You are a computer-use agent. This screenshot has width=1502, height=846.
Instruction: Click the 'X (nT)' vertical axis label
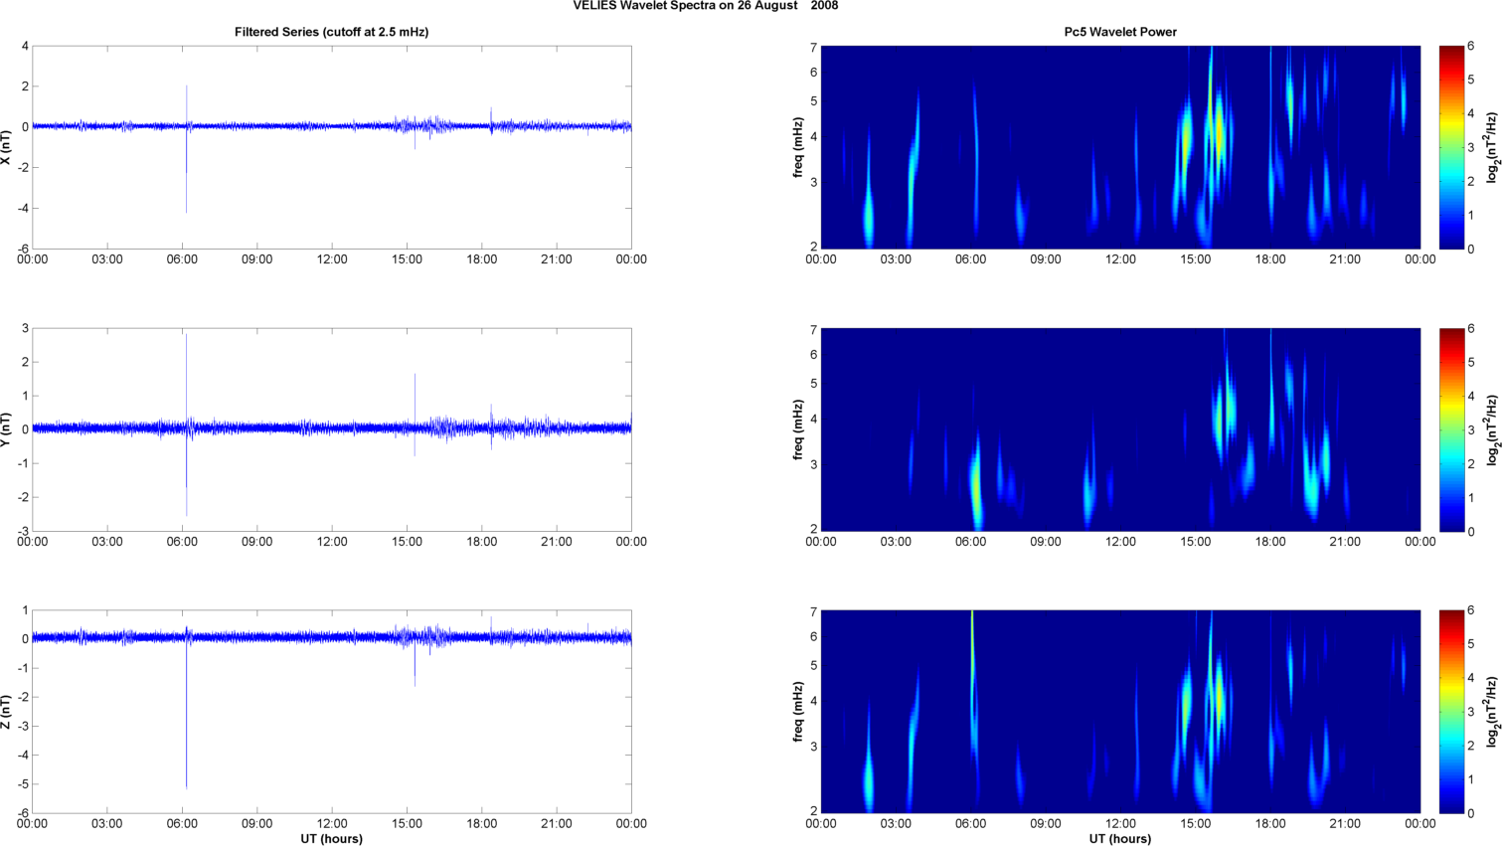pyautogui.click(x=7, y=147)
